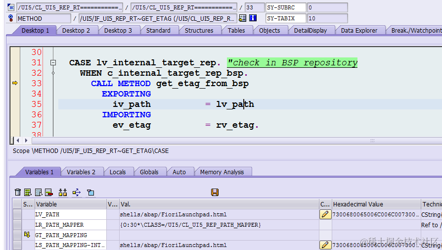
Task: Go to the Tables tab
Action: pos(236,31)
